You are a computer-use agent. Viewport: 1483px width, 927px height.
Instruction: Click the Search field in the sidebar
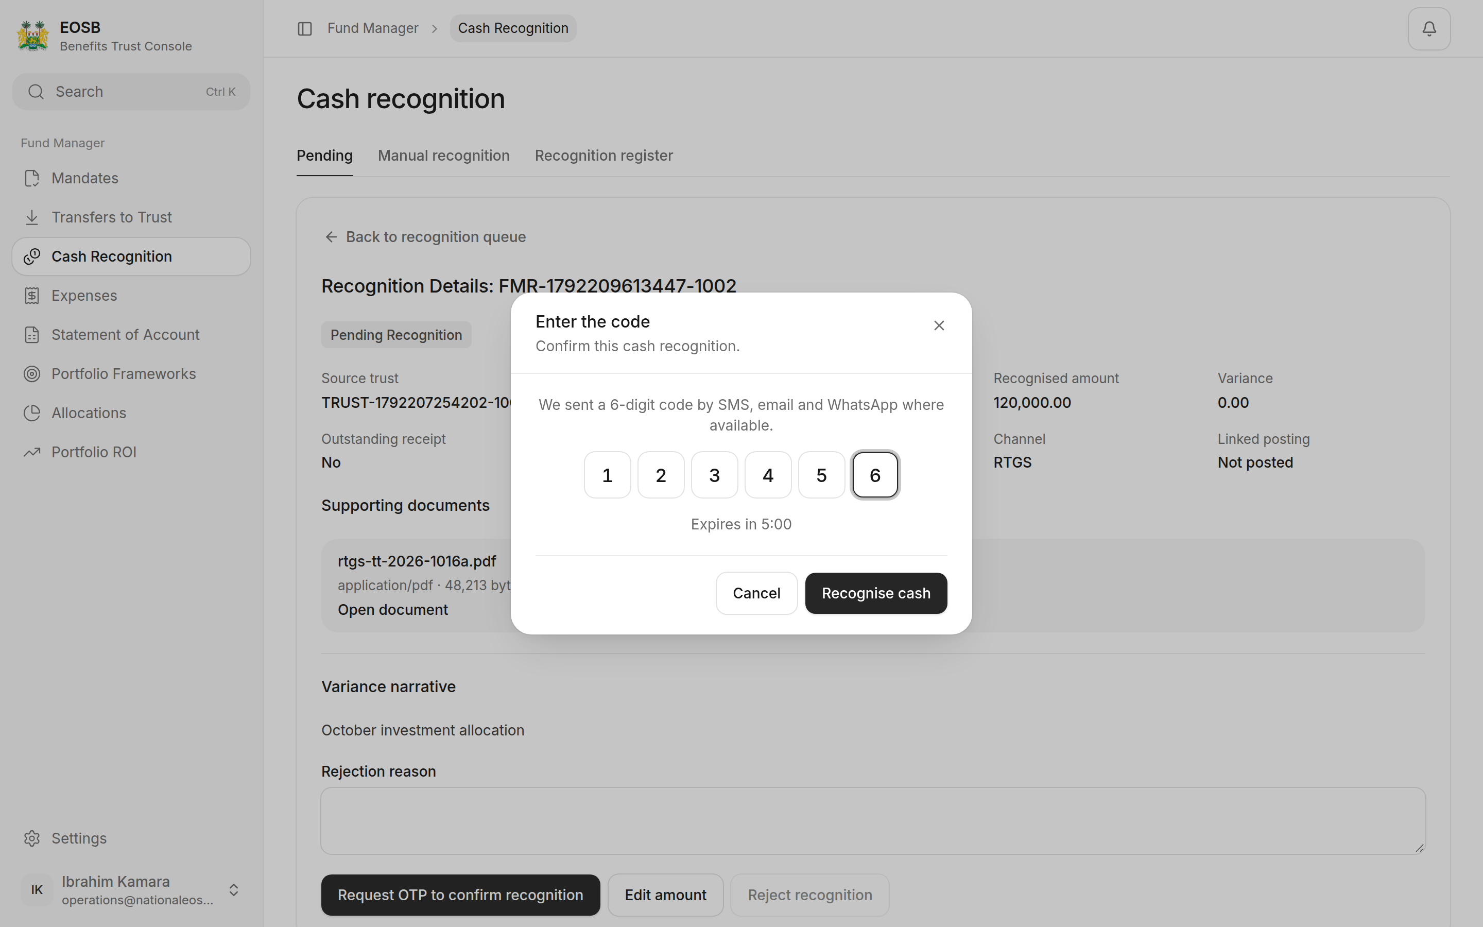131,92
